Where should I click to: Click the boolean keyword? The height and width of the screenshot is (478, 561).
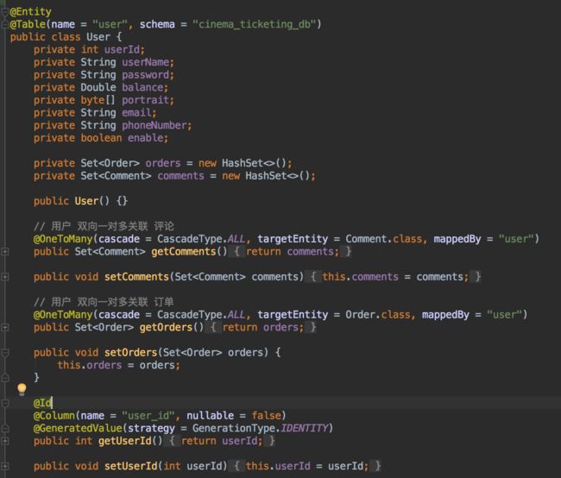point(101,138)
